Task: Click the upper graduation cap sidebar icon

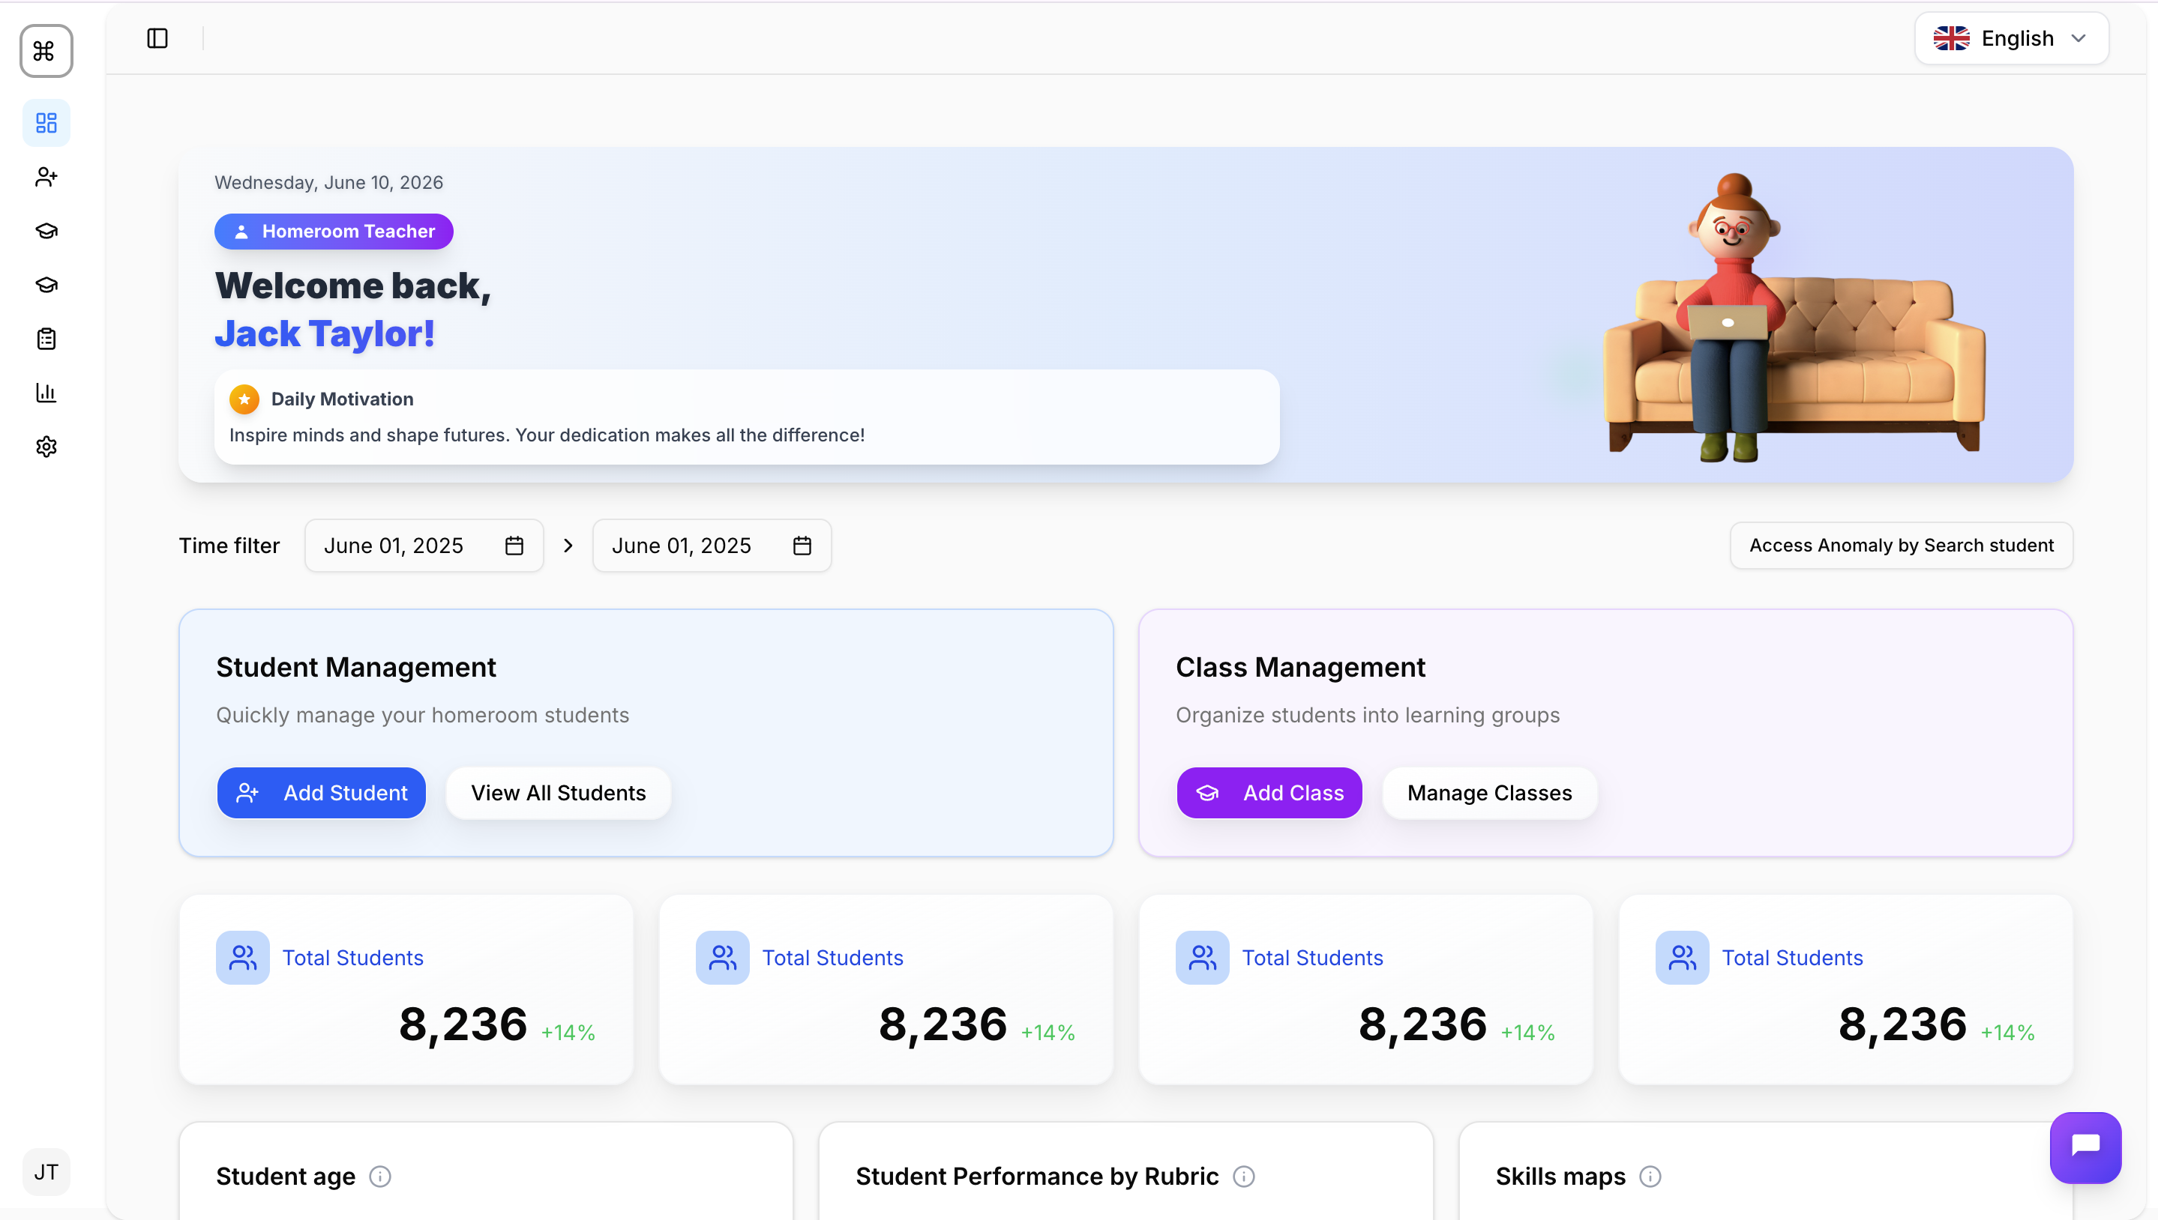Action: (x=46, y=232)
